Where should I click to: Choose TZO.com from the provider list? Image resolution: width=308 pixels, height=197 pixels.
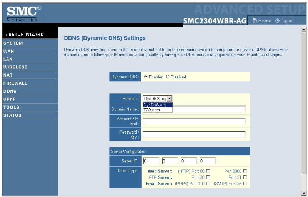158,110
